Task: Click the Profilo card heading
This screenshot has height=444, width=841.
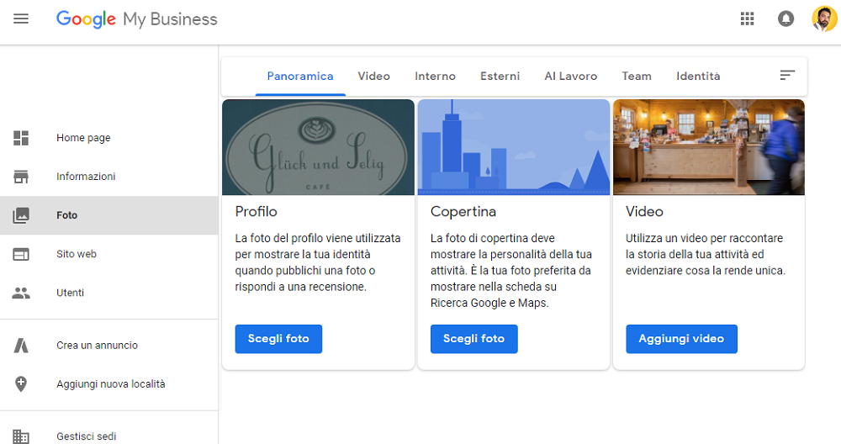Action: coord(256,212)
